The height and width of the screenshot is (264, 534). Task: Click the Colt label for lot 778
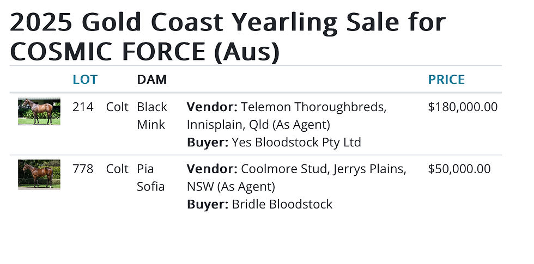[117, 169]
